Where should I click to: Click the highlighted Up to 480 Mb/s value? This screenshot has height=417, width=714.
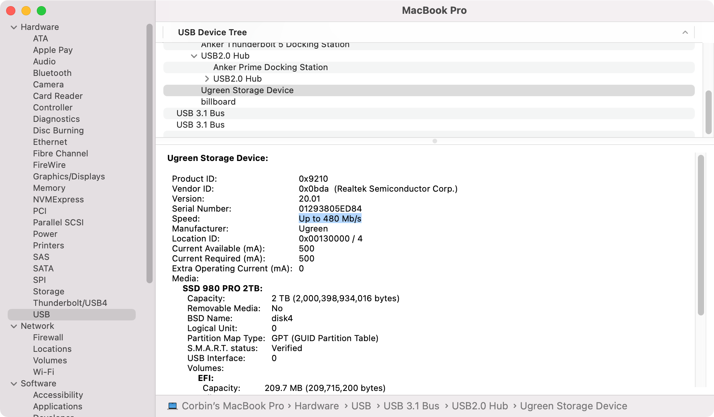330,219
